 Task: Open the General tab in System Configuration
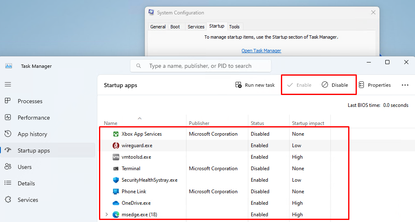pos(158,27)
